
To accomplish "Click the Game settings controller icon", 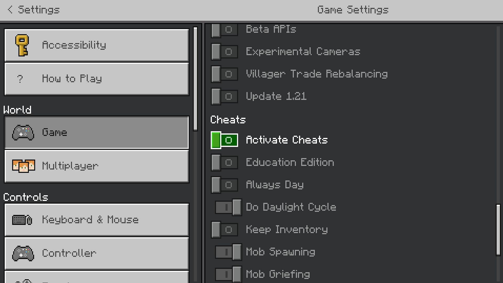I will [x=23, y=132].
